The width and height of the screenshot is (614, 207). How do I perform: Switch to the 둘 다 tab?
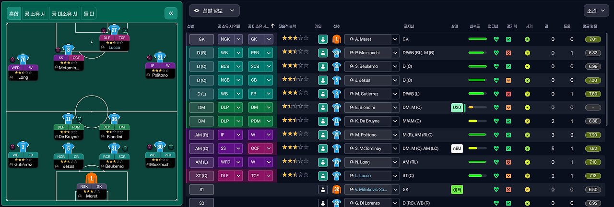89,14
